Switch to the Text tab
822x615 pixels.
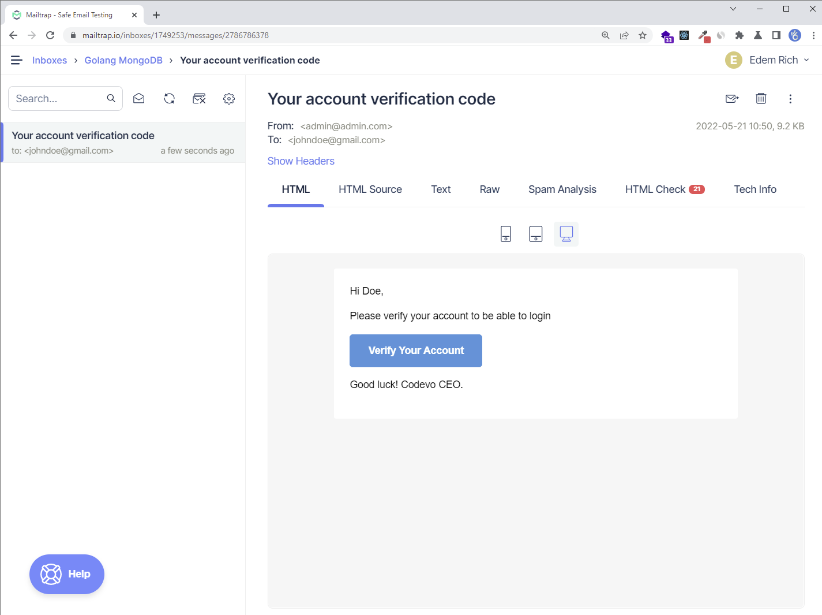(x=441, y=189)
